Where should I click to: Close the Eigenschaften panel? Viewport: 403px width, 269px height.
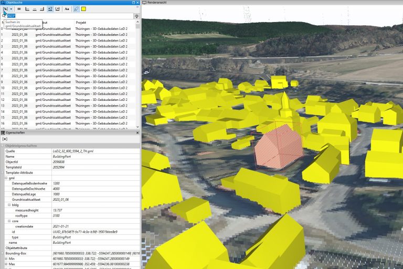(137, 133)
